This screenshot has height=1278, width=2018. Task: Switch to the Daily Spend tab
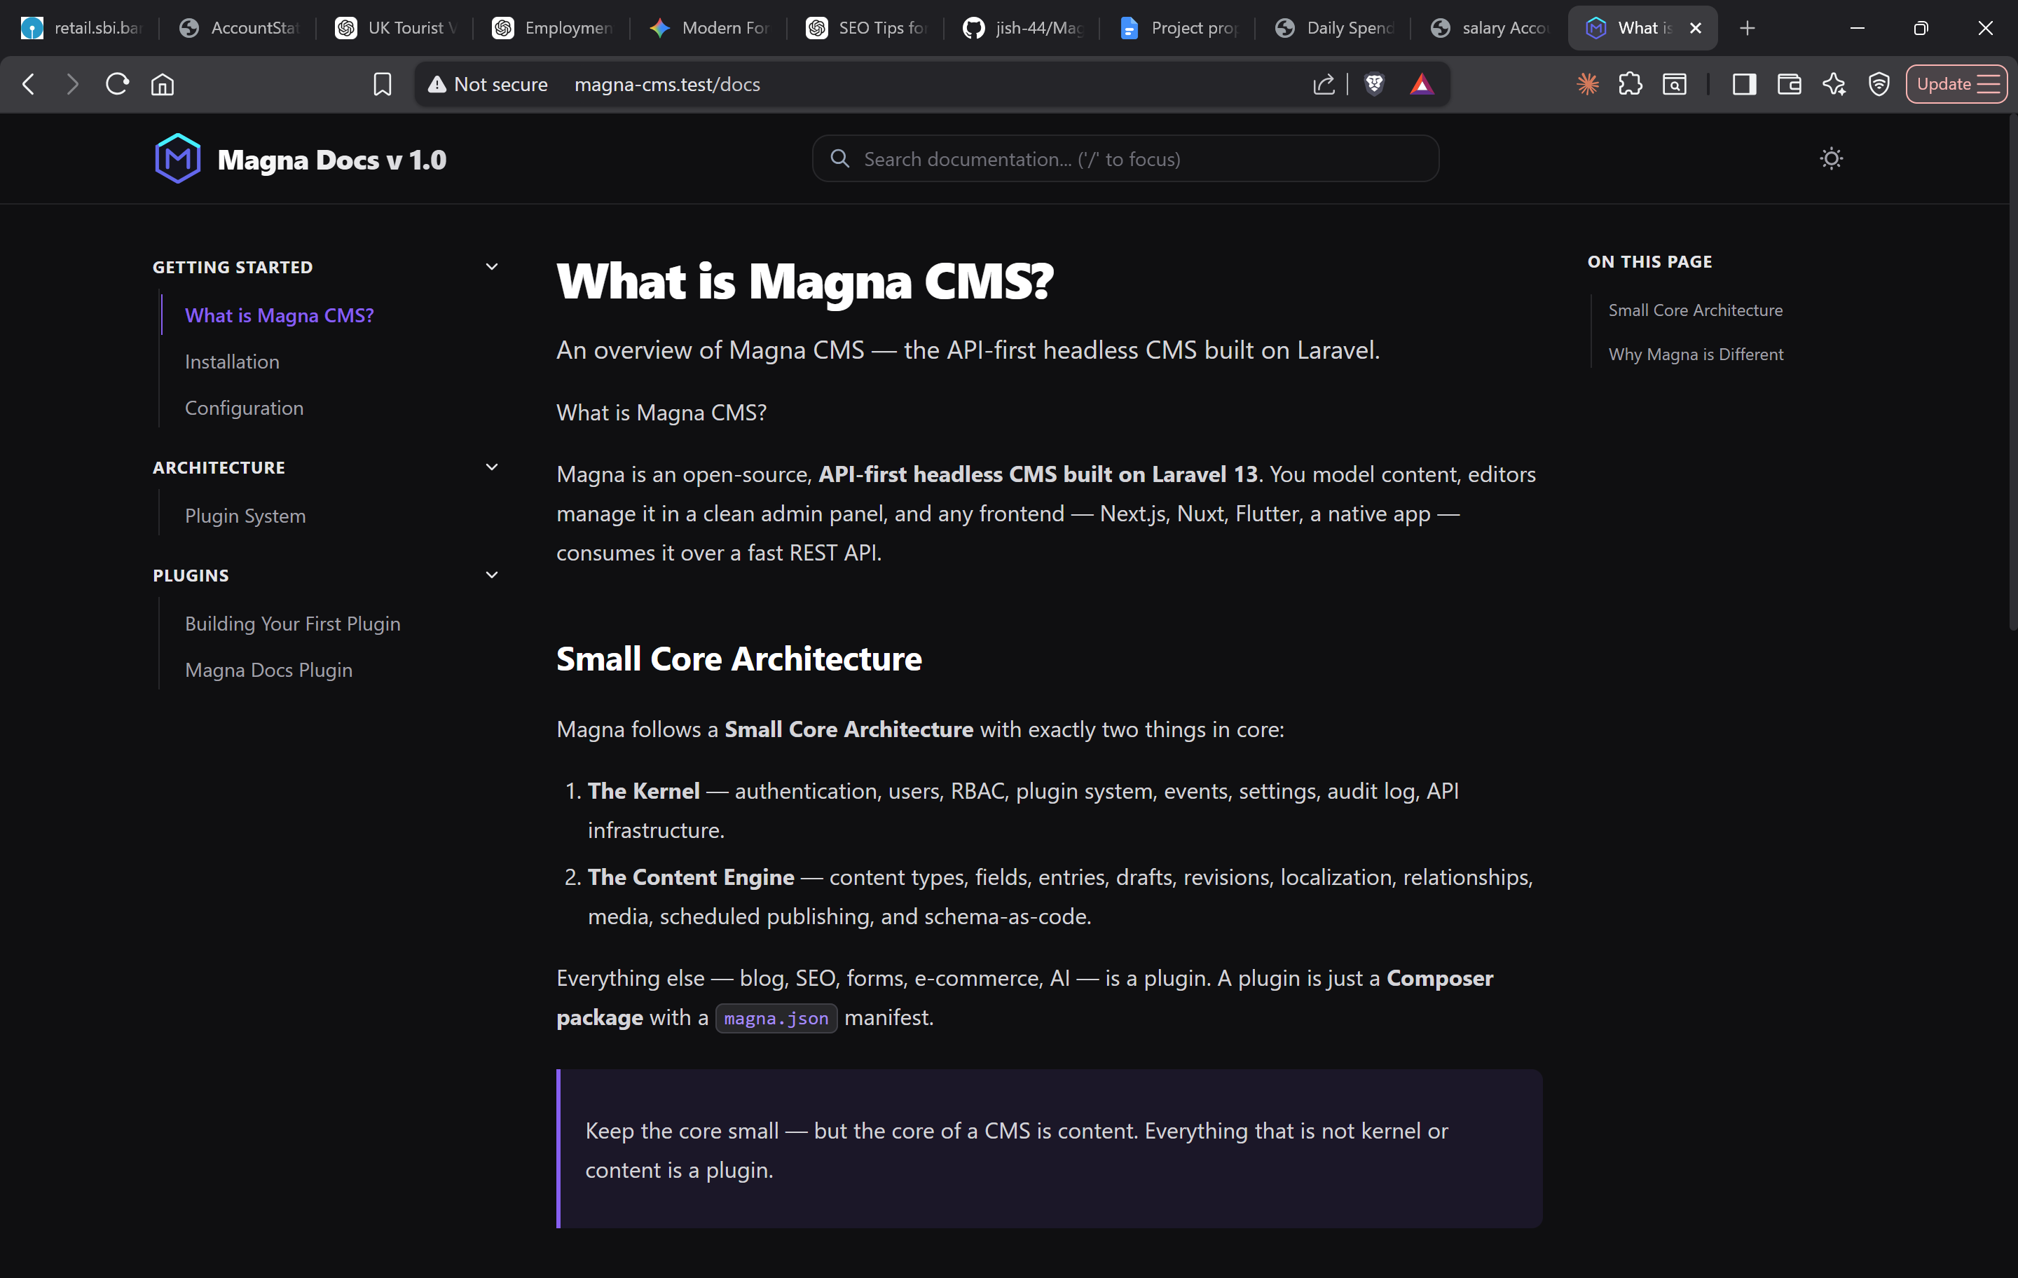click(1334, 27)
